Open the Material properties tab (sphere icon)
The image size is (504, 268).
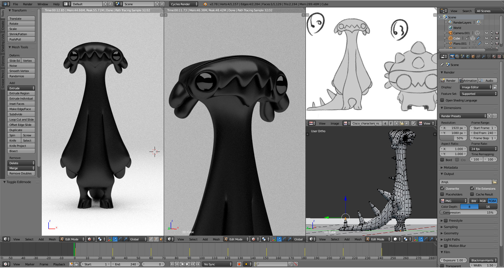tap(494, 56)
